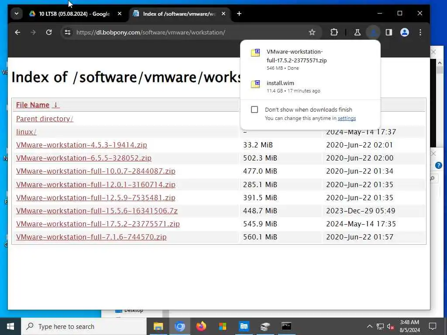Open Microsoft Store taskbar icon

[222, 326]
